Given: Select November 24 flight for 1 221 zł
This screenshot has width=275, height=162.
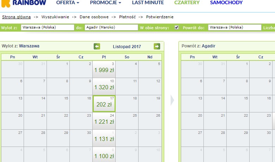Looking at the screenshot, I should coord(104,121).
